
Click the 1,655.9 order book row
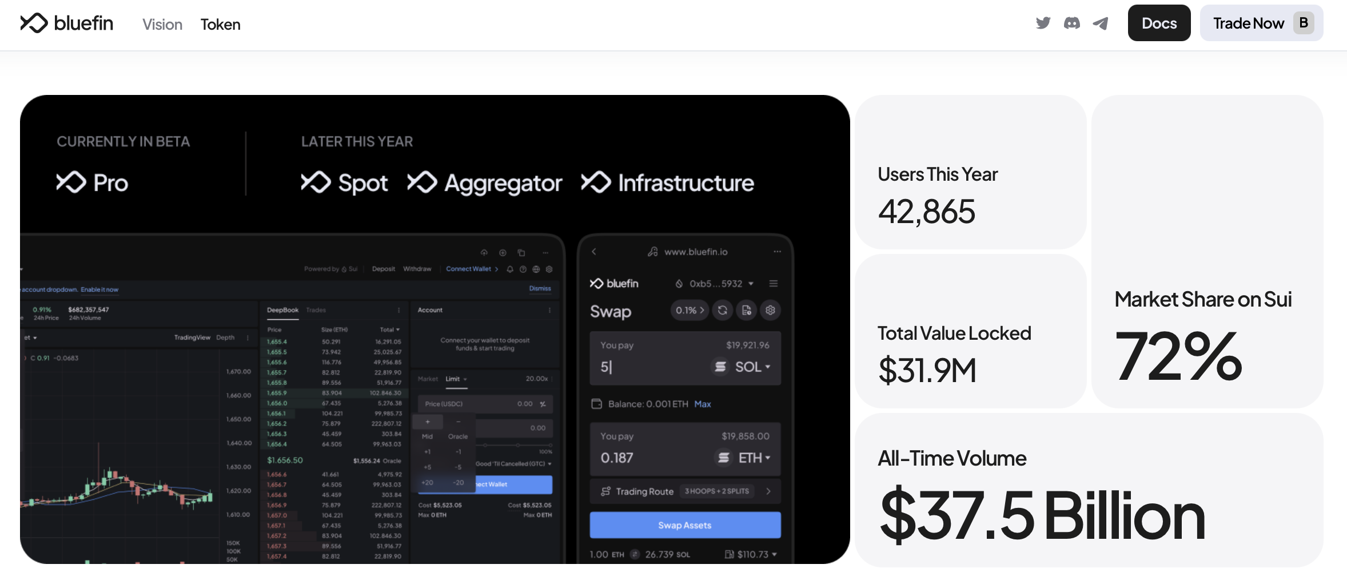tap(334, 393)
